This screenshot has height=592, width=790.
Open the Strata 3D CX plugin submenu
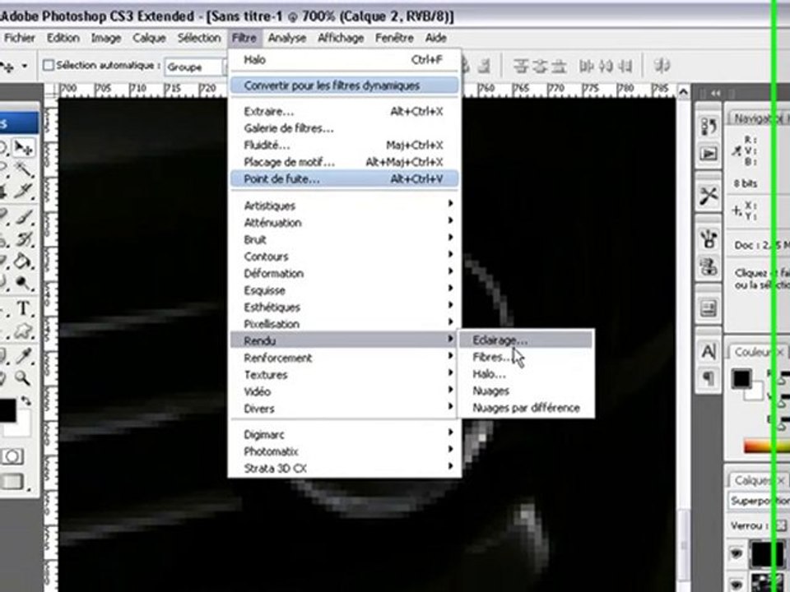(x=345, y=468)
